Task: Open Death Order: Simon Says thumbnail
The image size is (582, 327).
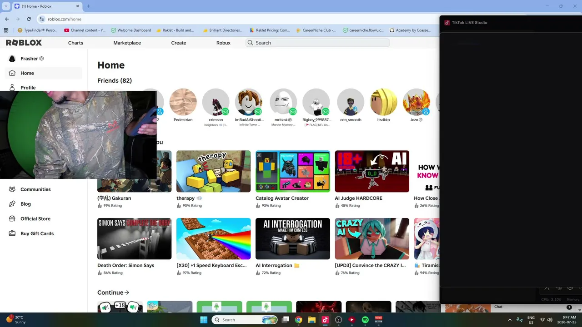Action: [134, 238]
